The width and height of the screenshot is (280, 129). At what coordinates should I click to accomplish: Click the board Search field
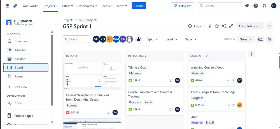pos(76,39)
